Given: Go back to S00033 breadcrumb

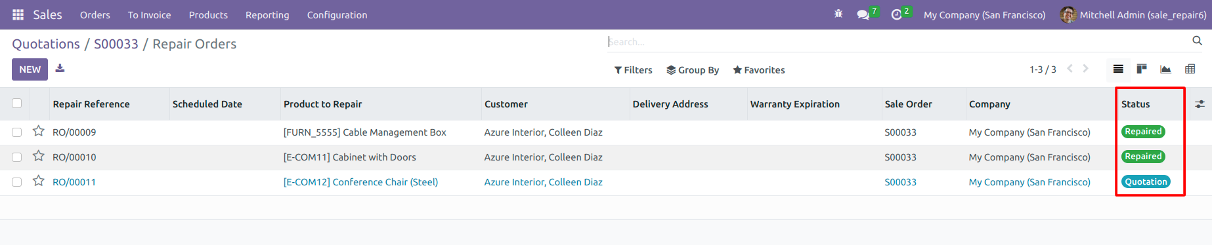Looking at the screenshot, I should (x=116, y=44).
